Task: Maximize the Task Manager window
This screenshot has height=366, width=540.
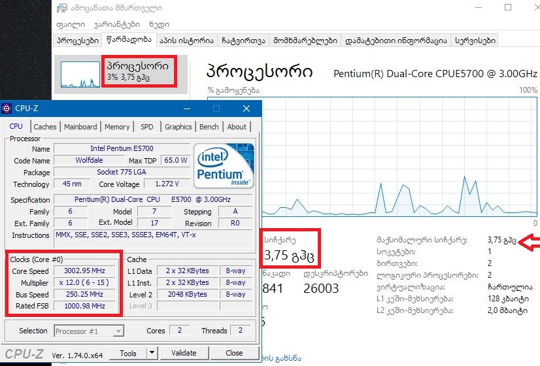Action: coord(508,7)
